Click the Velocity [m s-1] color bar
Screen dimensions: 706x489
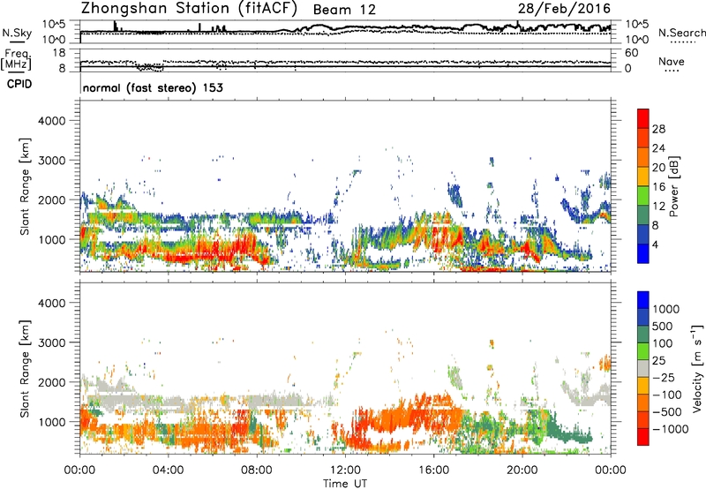pyautogui.click(x=643, y=368)
